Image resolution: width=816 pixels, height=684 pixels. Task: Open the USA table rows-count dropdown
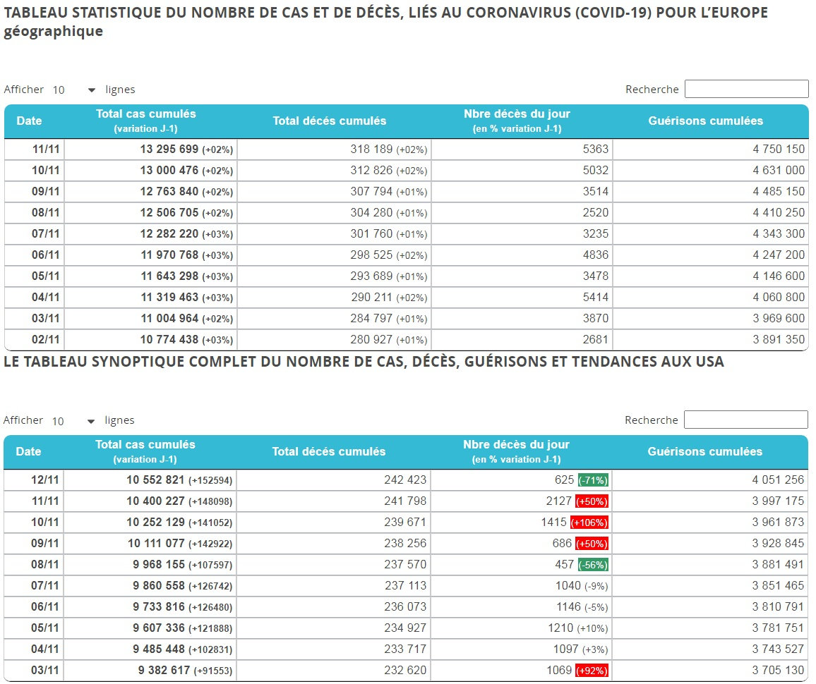click(x=74, y=420)
